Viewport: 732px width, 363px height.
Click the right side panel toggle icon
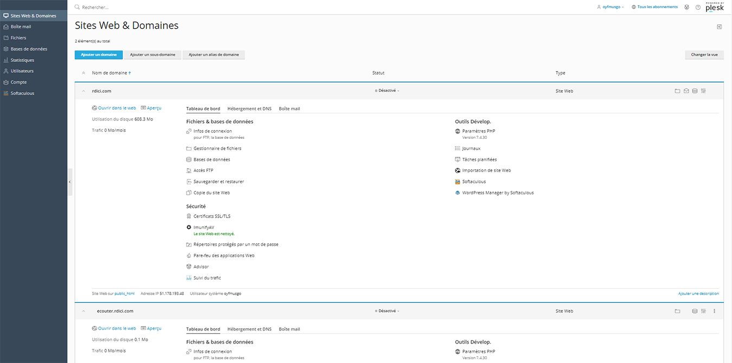point(720,27)
